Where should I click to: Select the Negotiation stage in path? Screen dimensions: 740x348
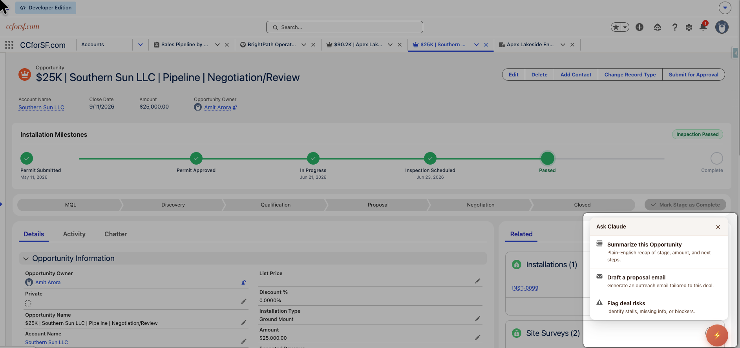pyautogui.click(x=481, y=205)
